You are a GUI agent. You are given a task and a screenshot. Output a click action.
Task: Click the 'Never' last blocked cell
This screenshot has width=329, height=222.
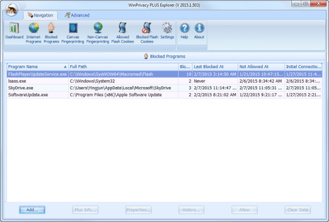tap(215, 81)
